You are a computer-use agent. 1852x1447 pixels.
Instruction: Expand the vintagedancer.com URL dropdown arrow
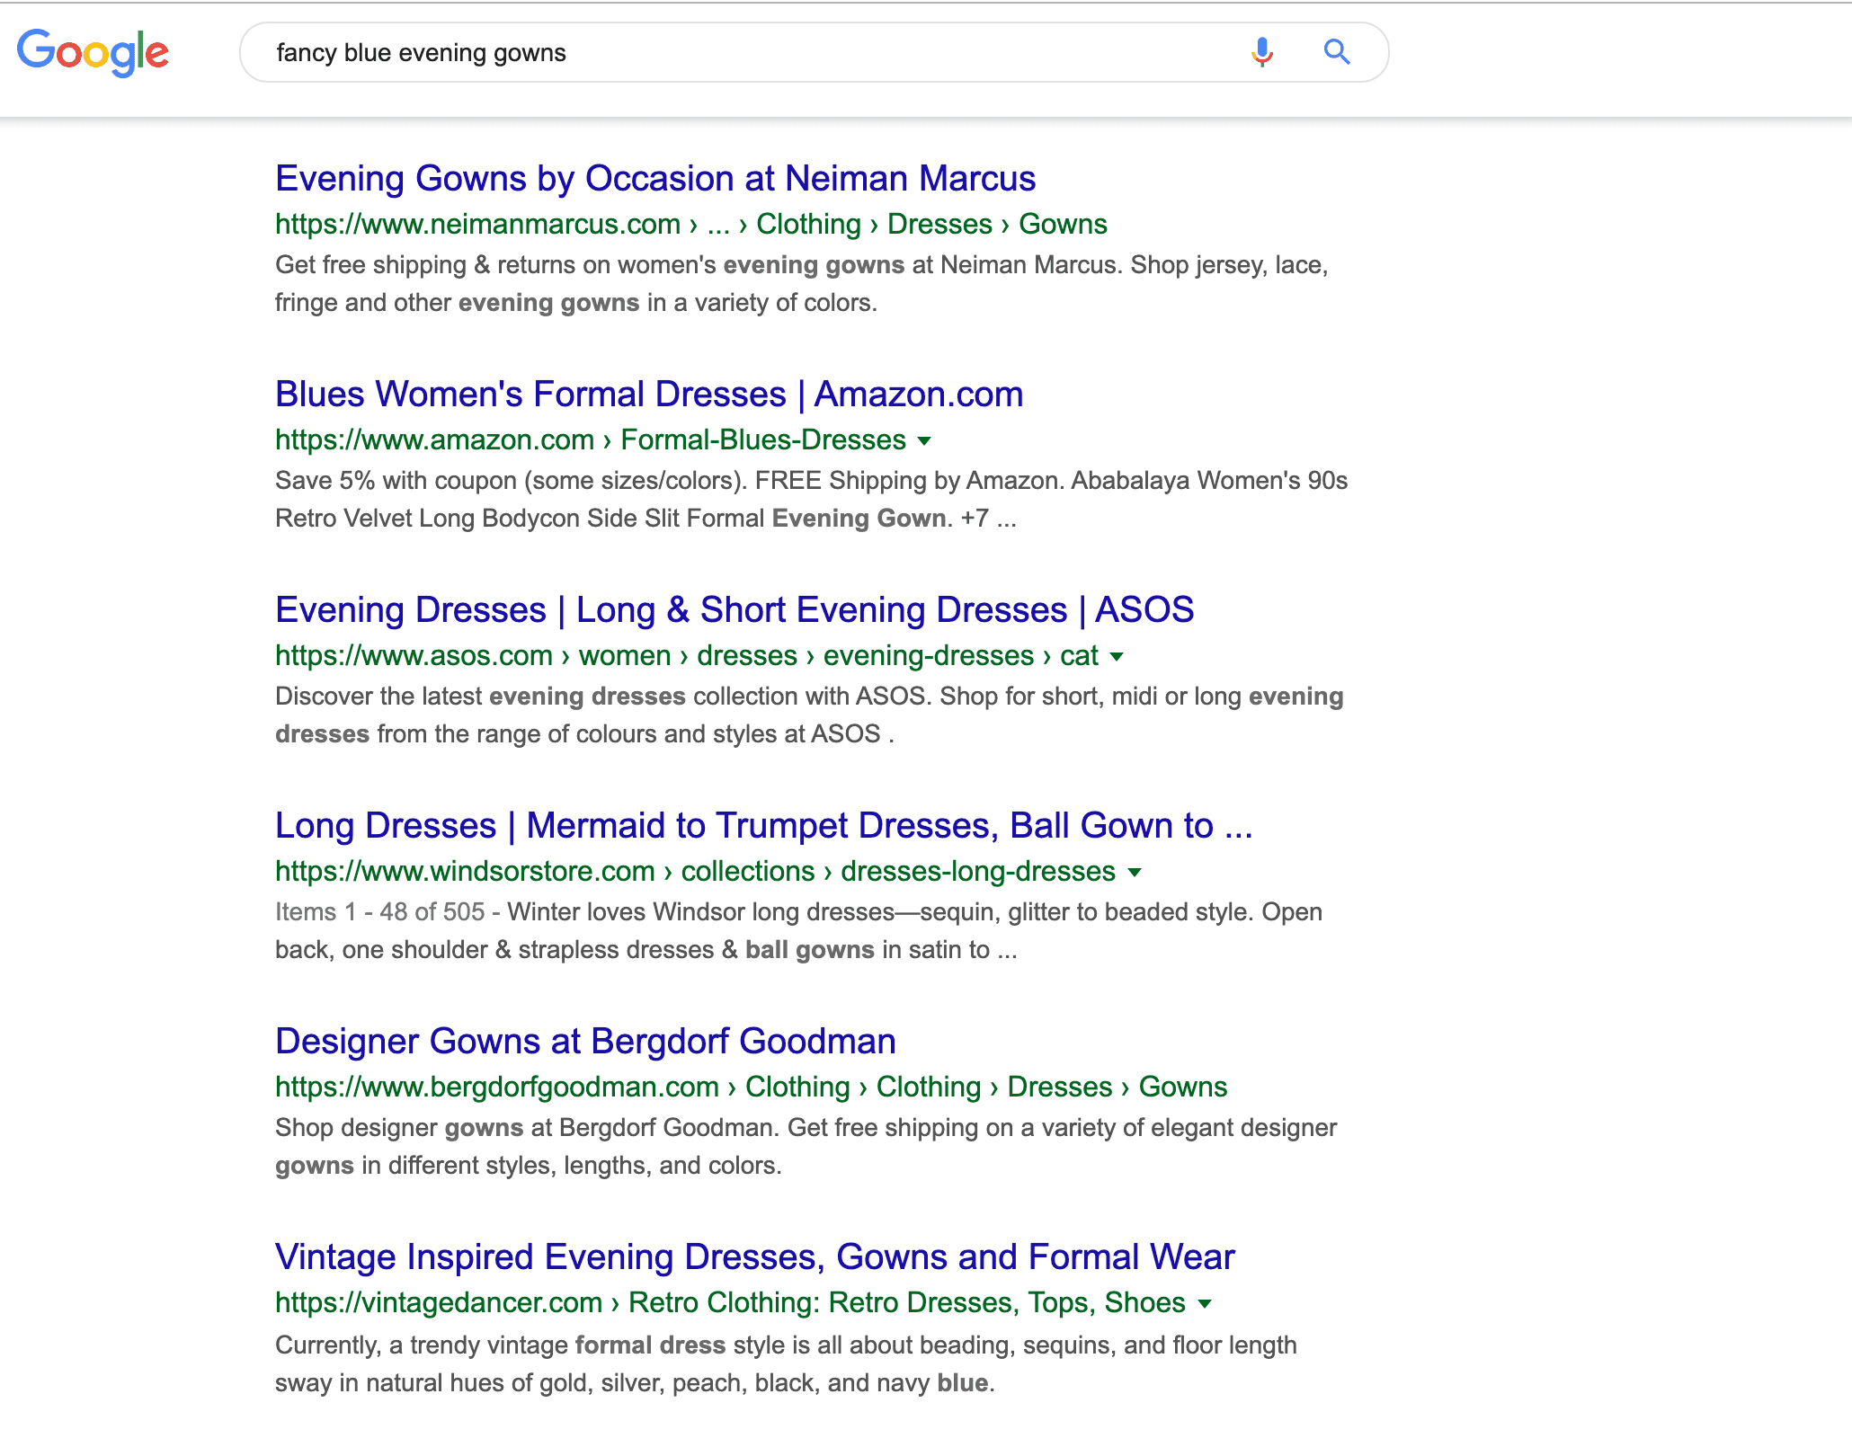pyautogui.click(x=1206, y=1303)
